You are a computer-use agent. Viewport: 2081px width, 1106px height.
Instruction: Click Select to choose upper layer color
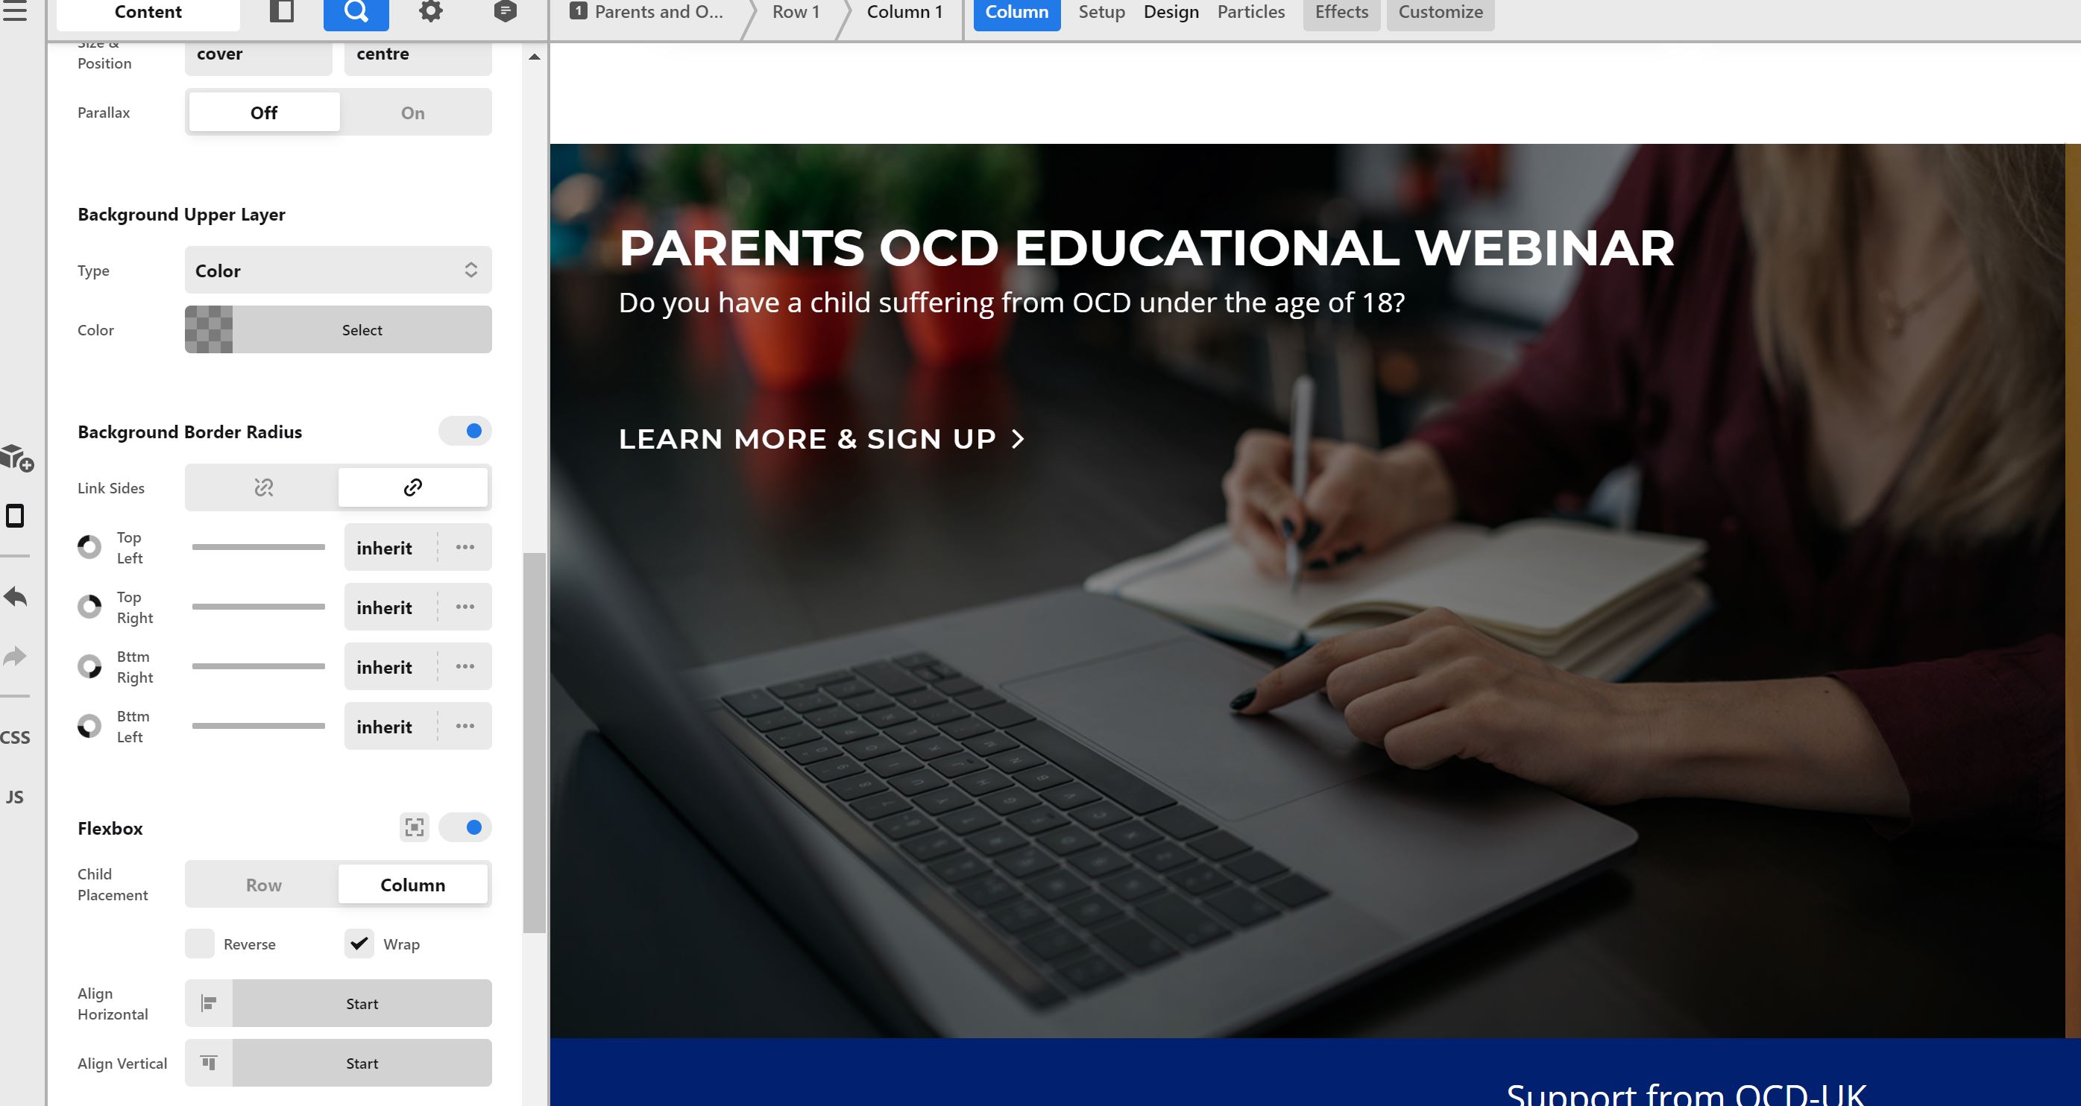[x=362, y=329]
